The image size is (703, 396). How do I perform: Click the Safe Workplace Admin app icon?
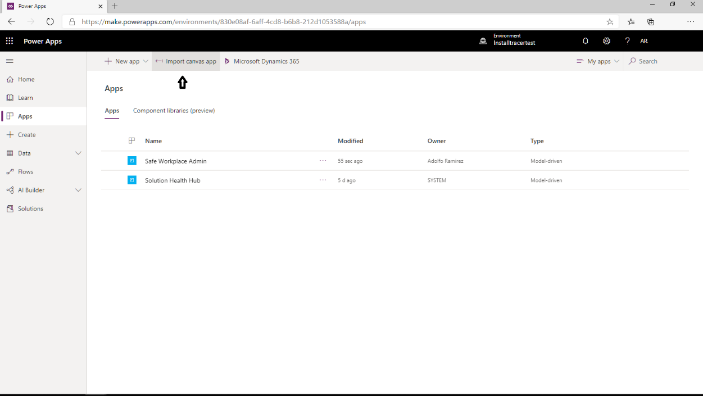coord(132,161)
